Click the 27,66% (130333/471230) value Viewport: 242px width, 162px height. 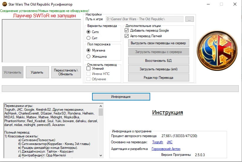(x=179, y=136)
